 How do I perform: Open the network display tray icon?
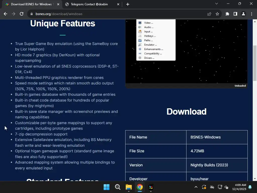coord(220,187)
